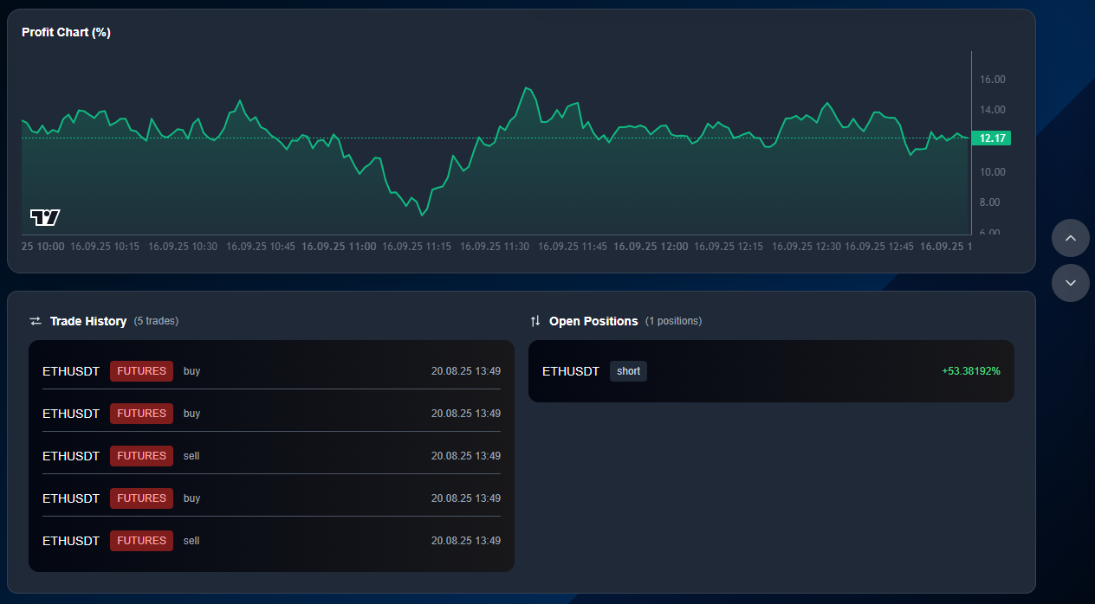Click the 16.09.25 12:00 time label
The image size is (1095, 604).
651,247
